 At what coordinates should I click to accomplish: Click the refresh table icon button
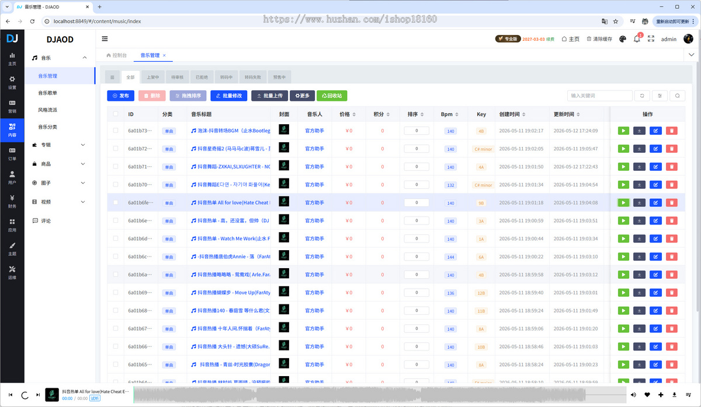[642, 96]
